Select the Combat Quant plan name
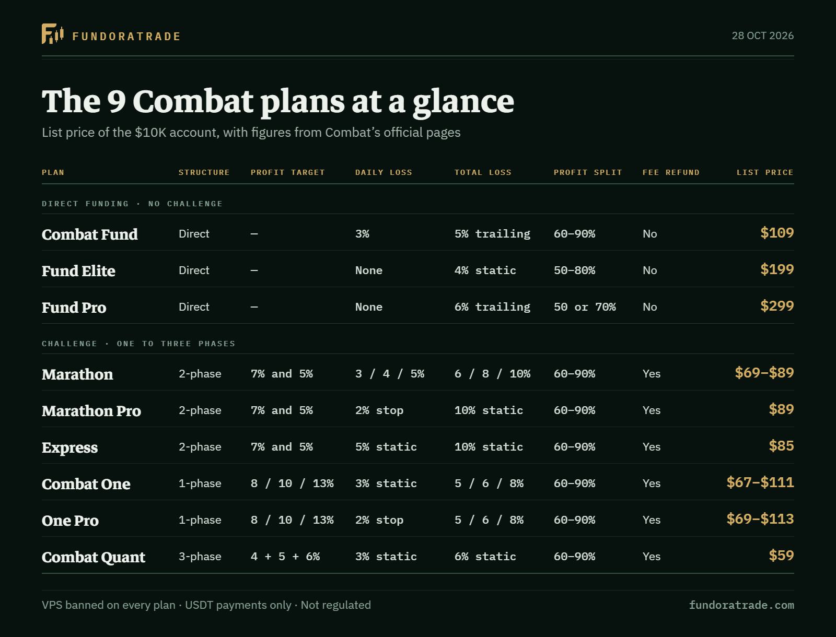This screenshot has width=836, height=637. tap(94, 558)
